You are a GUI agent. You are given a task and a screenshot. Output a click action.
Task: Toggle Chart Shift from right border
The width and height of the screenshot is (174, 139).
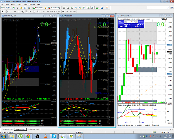(92, 8)
